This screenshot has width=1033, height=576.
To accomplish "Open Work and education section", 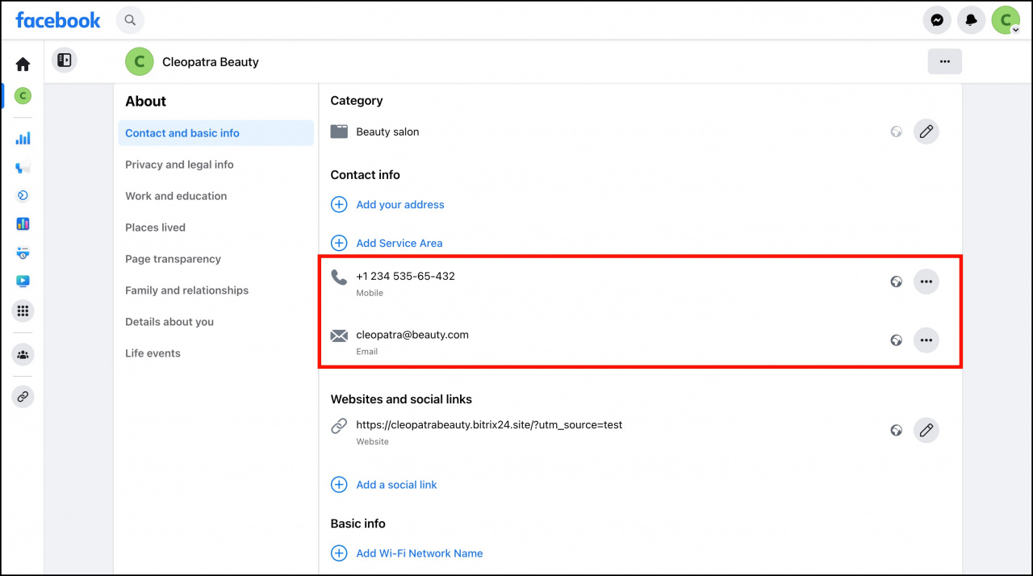I will (x=176, y=196).
